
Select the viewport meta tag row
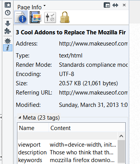(x=67, y=145)
